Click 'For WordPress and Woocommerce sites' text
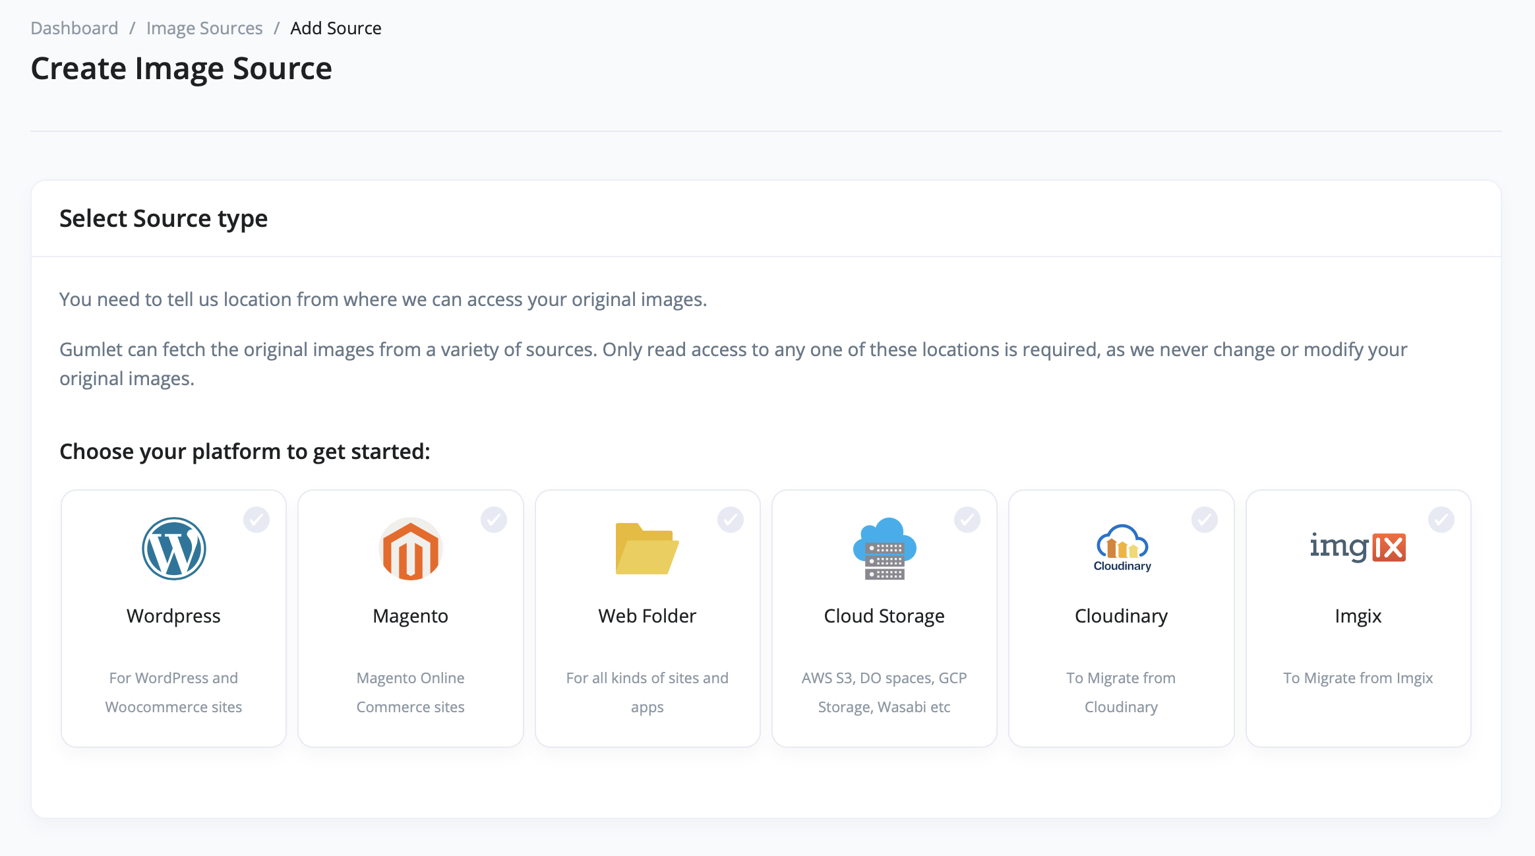Viewport: 1535px width, 856px height. [173, 692]
